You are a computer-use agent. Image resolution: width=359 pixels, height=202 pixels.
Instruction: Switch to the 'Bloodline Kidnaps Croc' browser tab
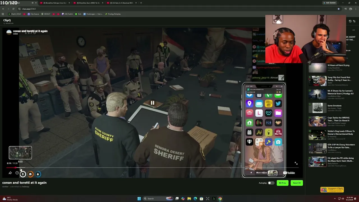[55, 3]
